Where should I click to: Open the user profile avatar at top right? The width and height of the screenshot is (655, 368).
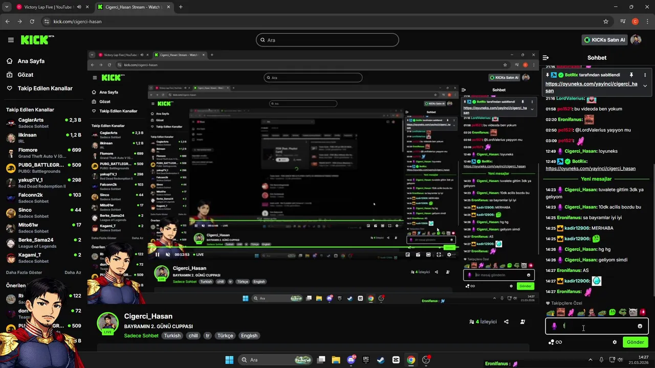tap(636, 40)
